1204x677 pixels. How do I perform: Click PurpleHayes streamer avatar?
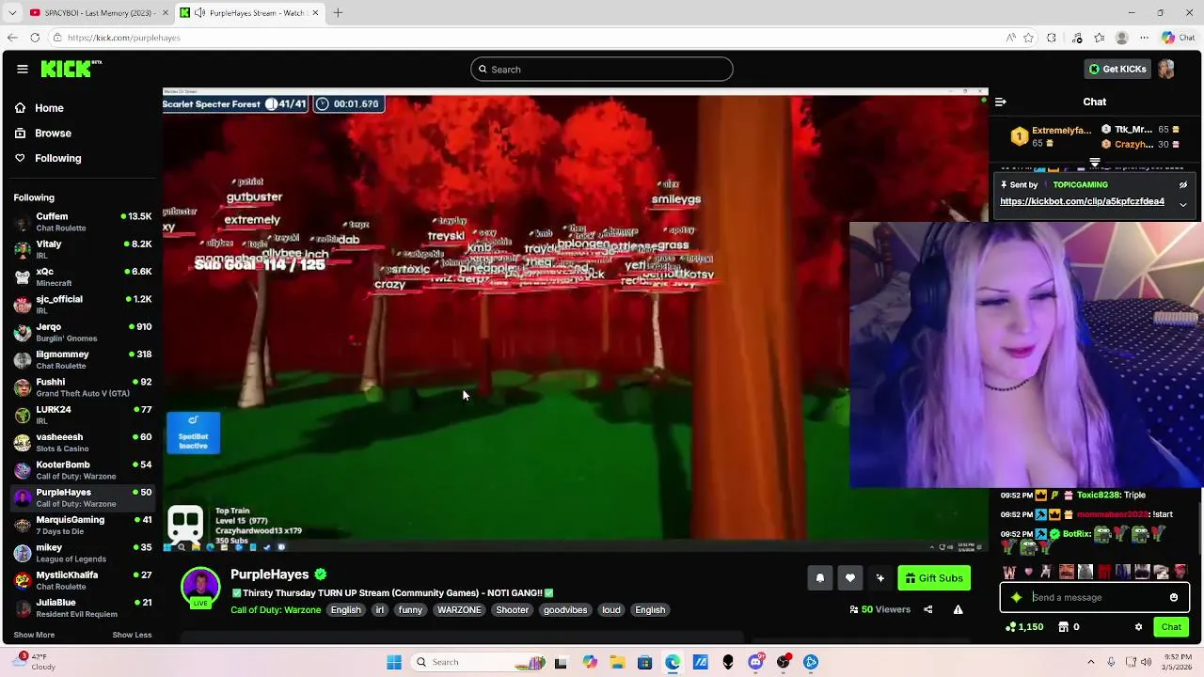coord(200,587)
